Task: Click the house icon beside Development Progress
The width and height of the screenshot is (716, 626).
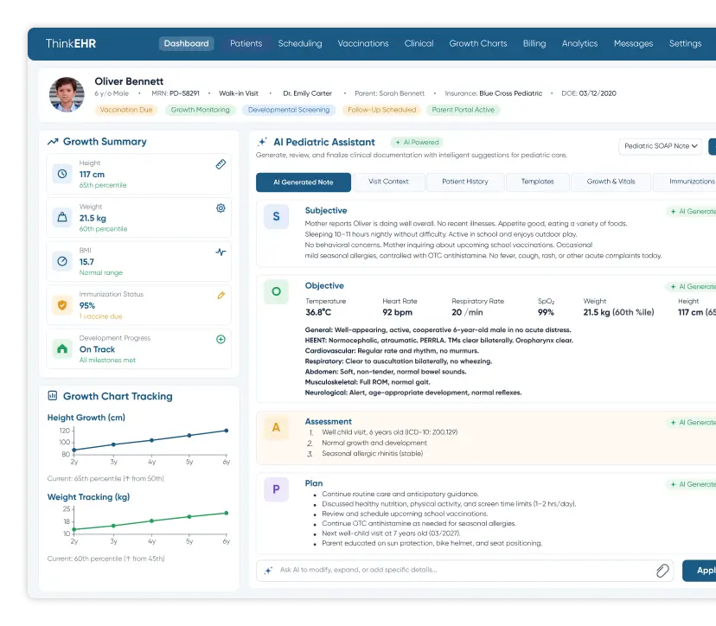Action: point(62,348)
